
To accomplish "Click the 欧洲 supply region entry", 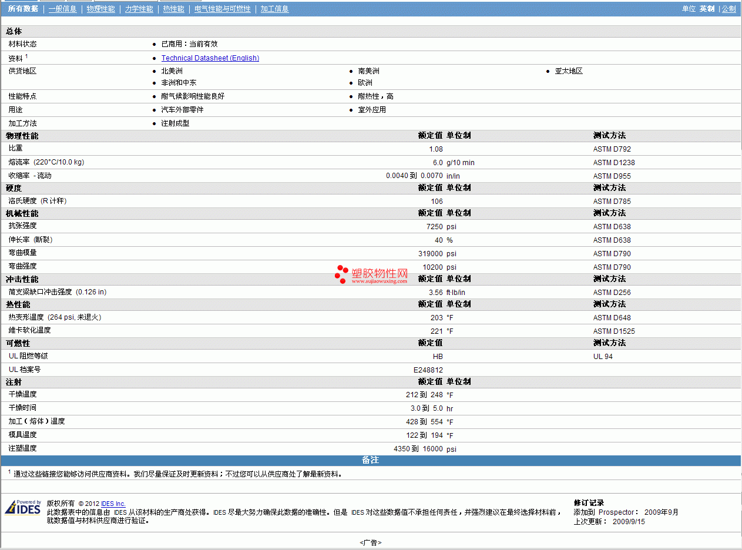I will (365, 83).
